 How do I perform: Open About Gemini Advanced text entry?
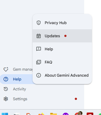point(67,75)
